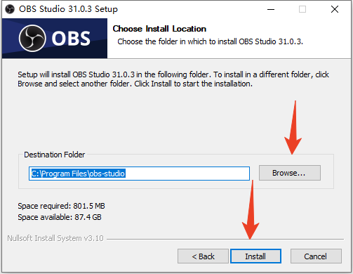Click the Destination Folder group label

pyautogui.click(x=54, y=155)
